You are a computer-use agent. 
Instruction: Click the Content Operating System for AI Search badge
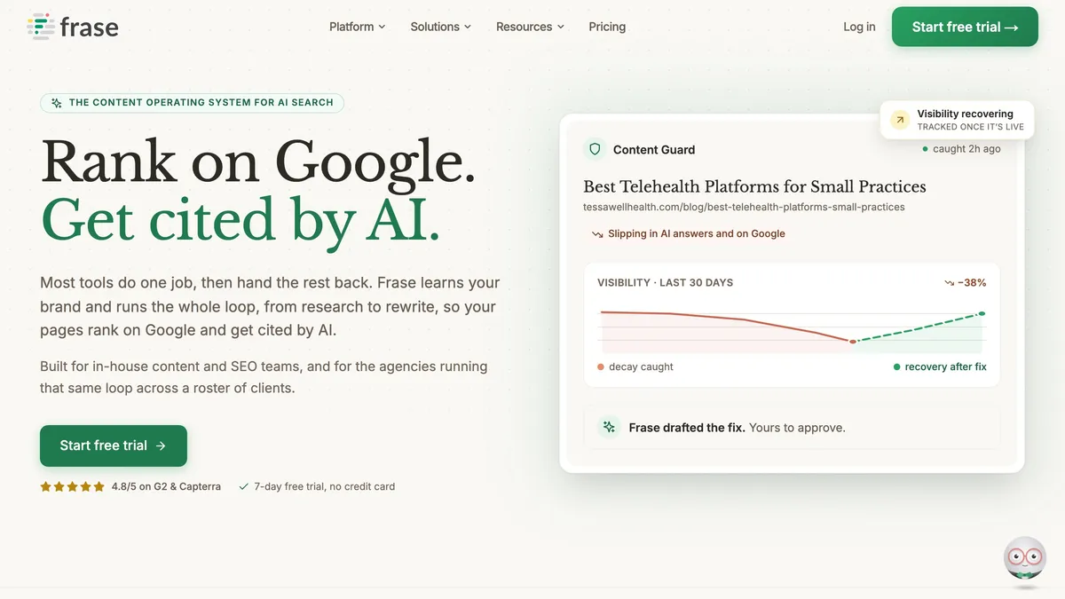192,102
